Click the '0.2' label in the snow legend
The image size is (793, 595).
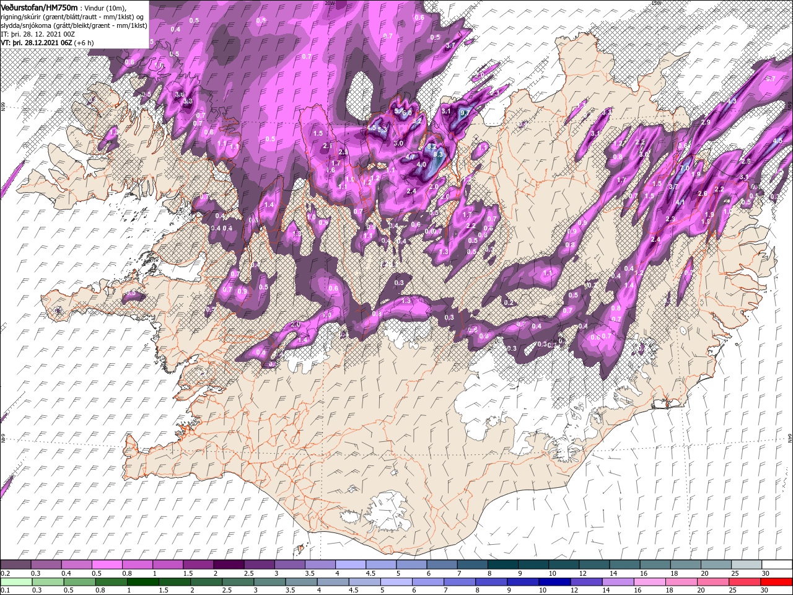(6, 573)
